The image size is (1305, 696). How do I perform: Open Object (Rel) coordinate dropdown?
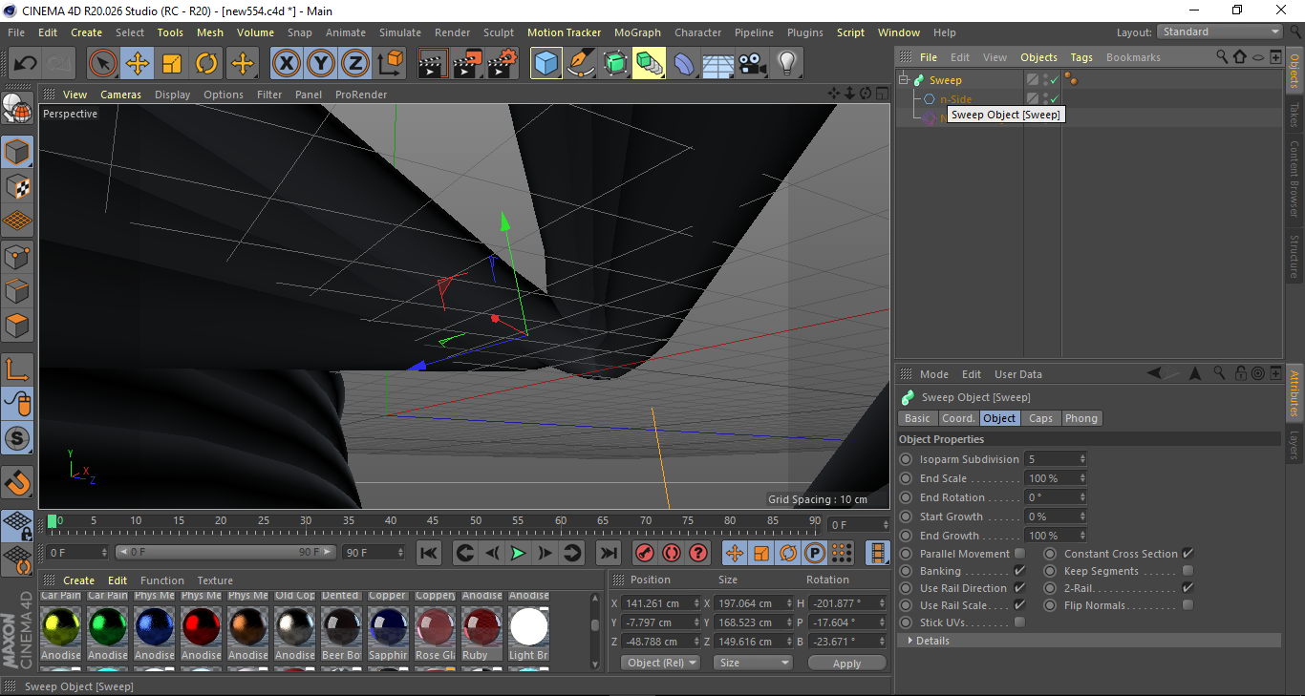pyautogui.click(x=660, y=663)
